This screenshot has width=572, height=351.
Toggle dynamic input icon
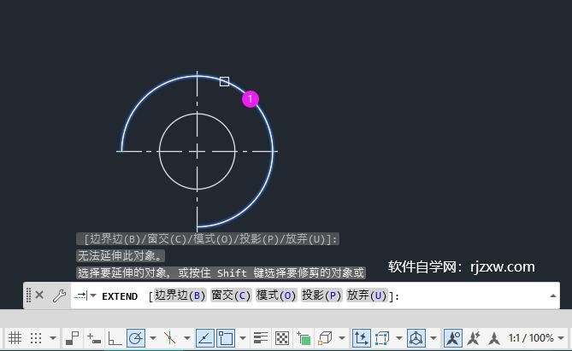pyautogui.click(x=94, y=338)
